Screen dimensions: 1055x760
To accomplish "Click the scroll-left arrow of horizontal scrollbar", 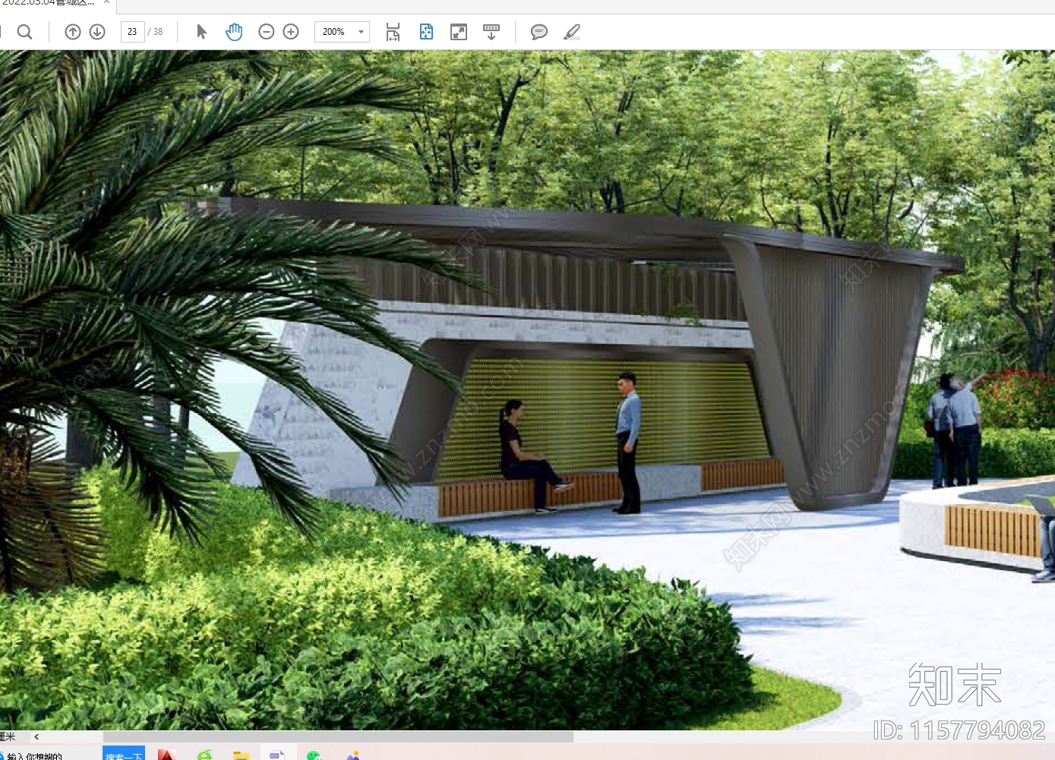I will (36, 736).
